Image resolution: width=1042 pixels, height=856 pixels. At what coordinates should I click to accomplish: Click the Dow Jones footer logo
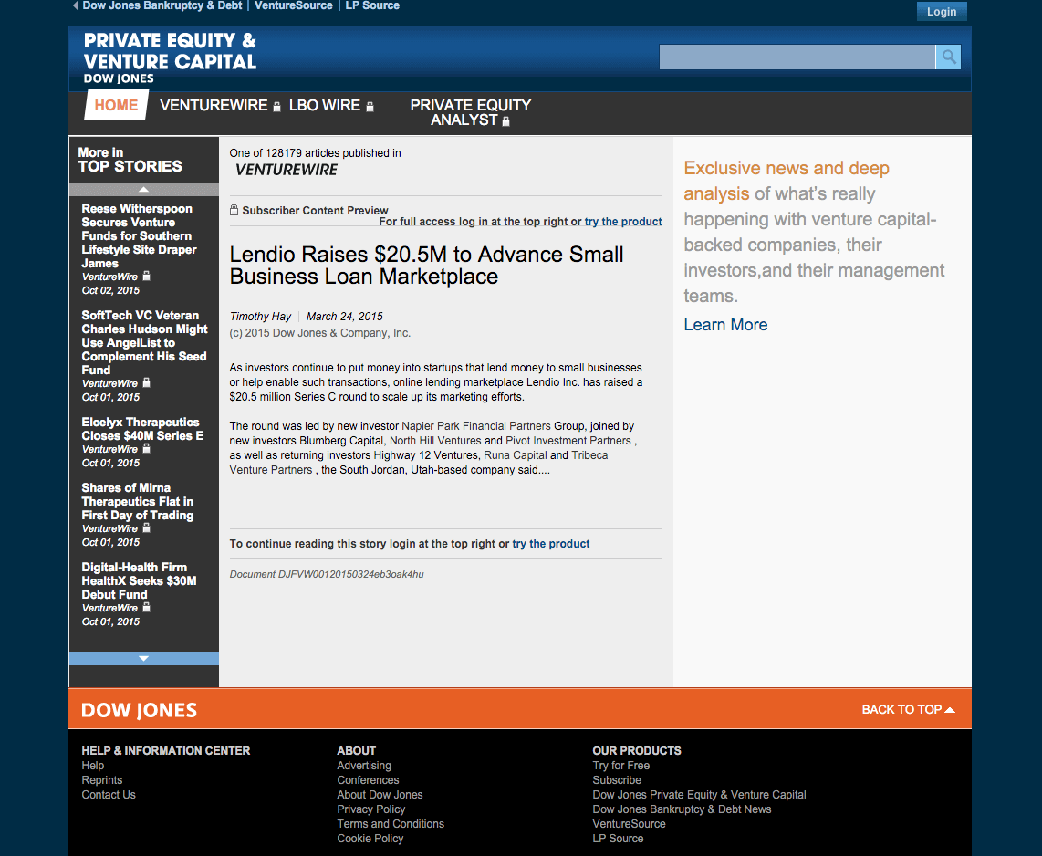139,711
